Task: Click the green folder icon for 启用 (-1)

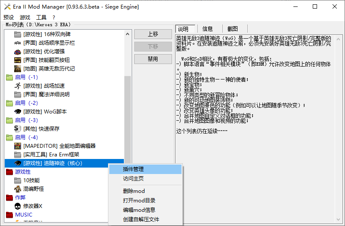Action: pos(9,77)
